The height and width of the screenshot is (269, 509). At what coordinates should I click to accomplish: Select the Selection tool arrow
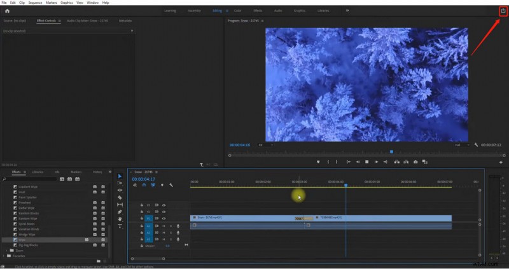coord(120,176)
